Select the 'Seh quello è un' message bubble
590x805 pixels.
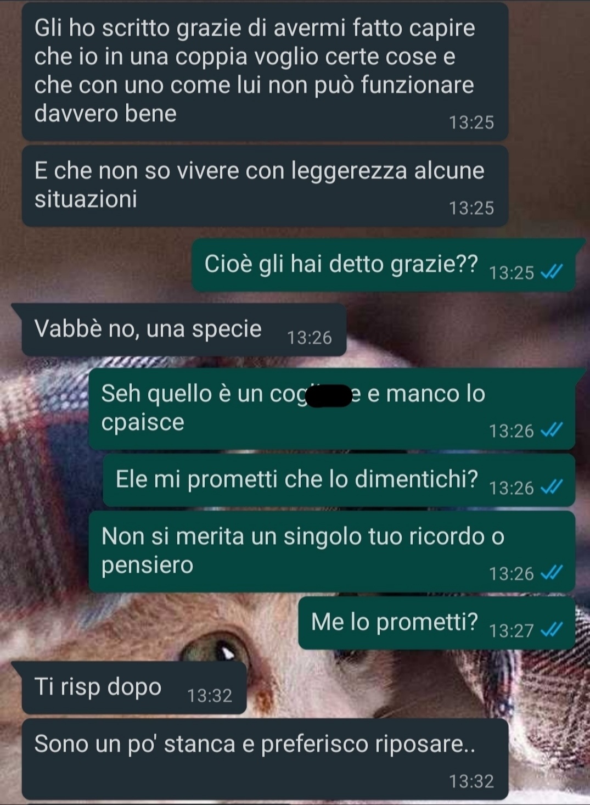click(x=332, y=409)
